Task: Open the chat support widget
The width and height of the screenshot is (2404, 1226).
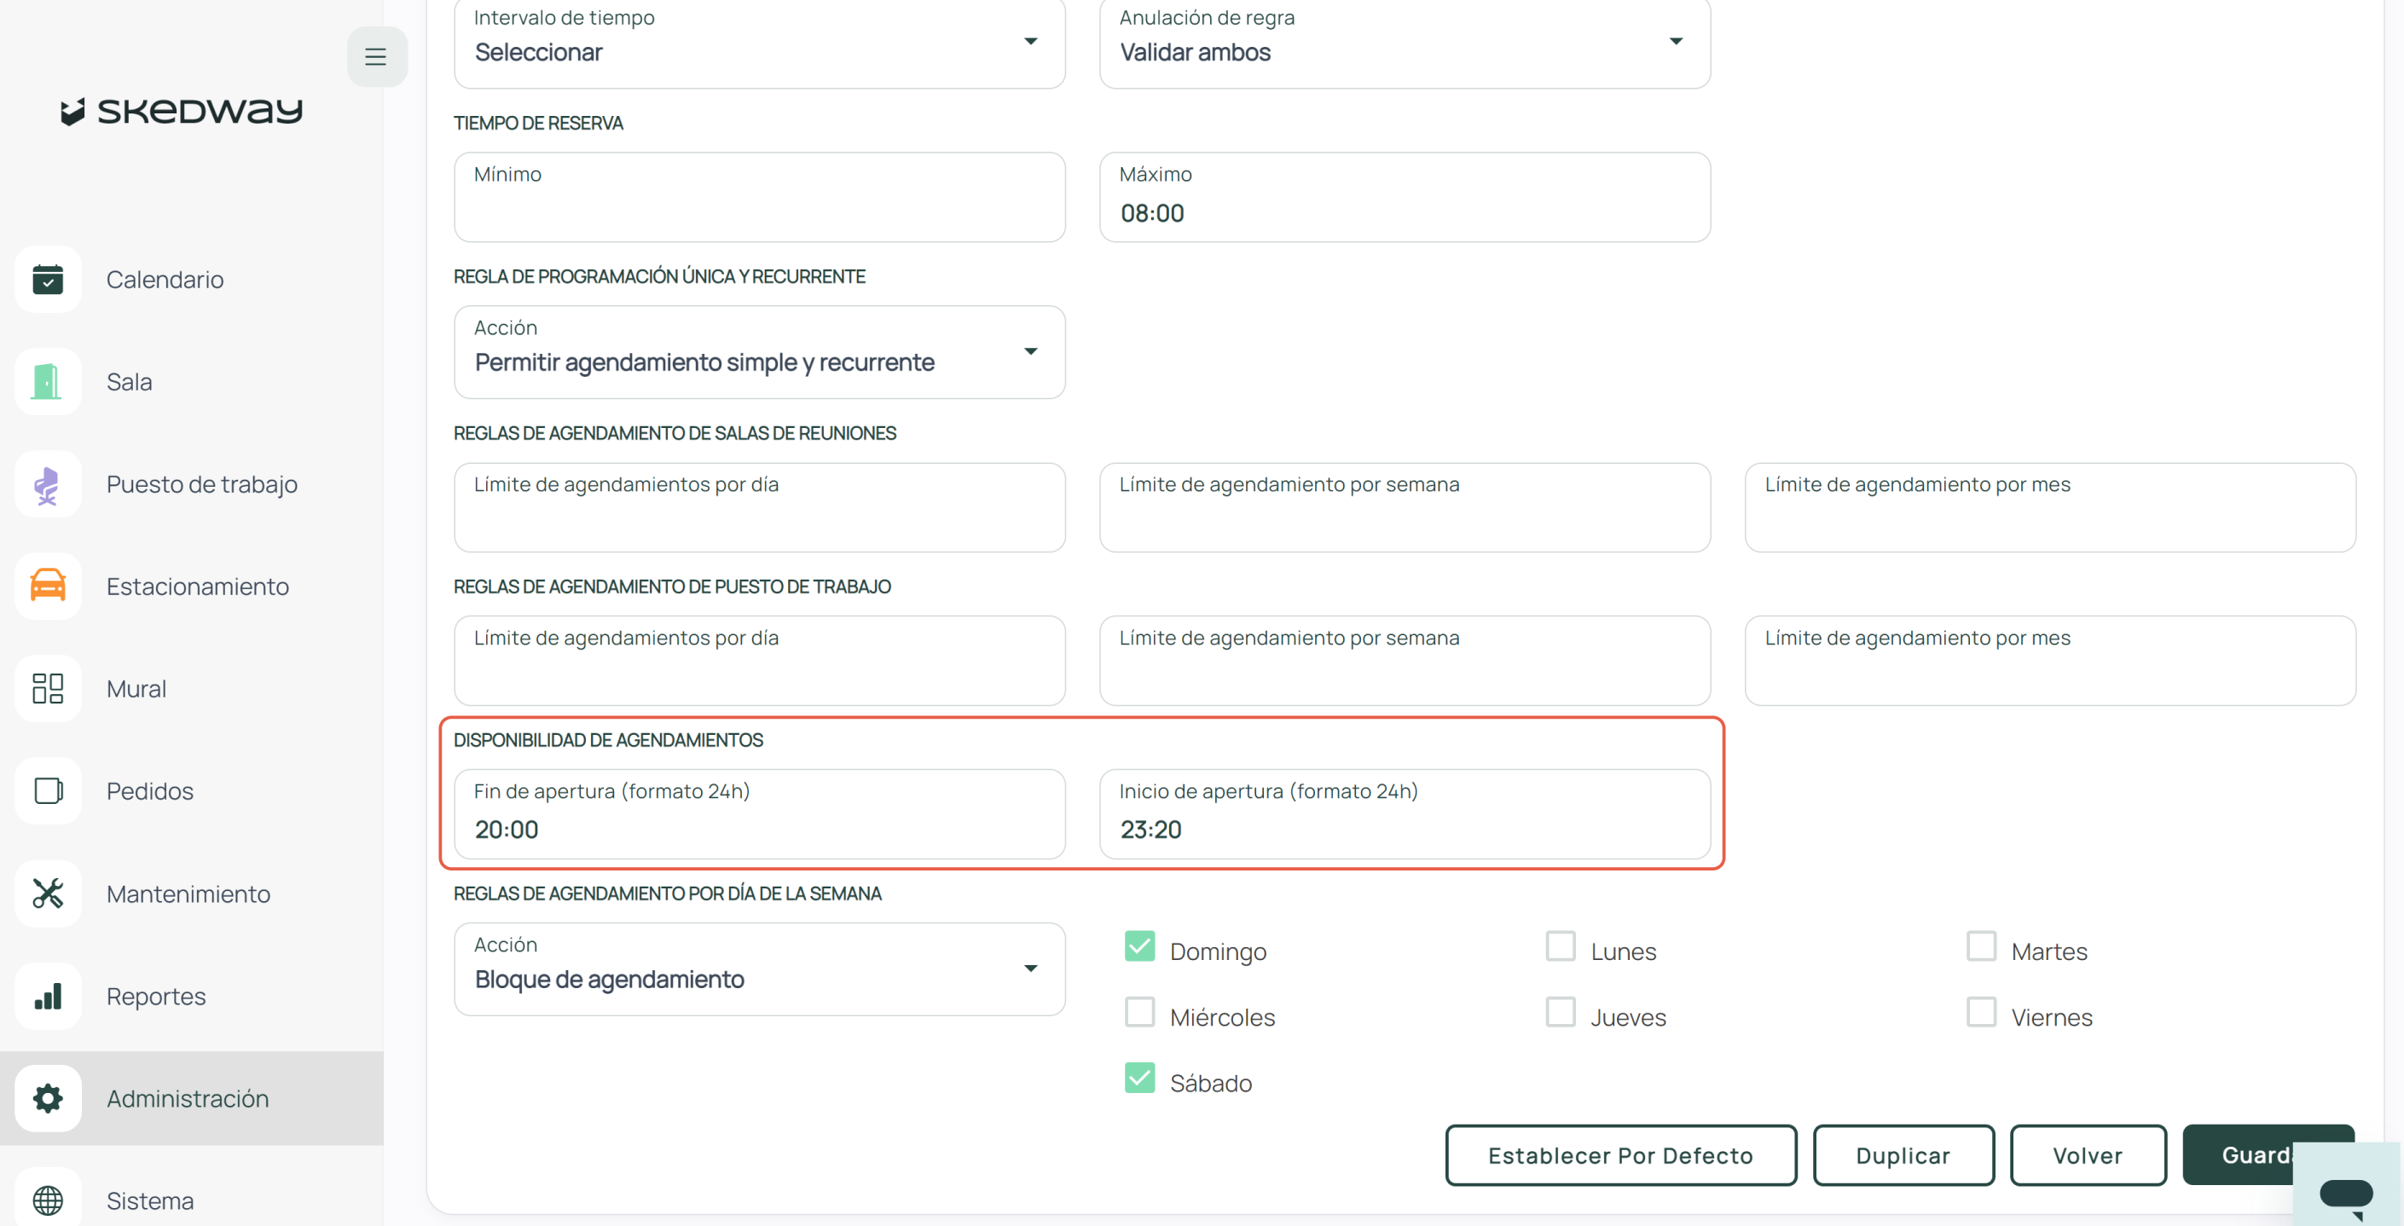Action: tap(2345, 1193)
